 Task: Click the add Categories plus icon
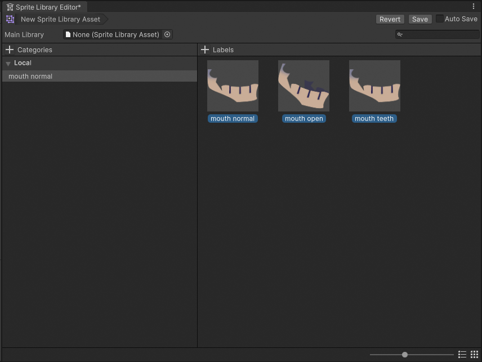point(10,50)
